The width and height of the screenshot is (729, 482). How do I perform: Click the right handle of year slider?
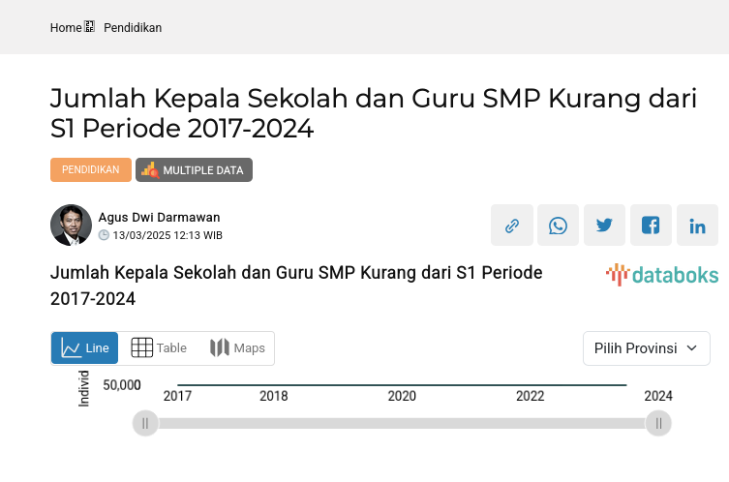(658, 423)
